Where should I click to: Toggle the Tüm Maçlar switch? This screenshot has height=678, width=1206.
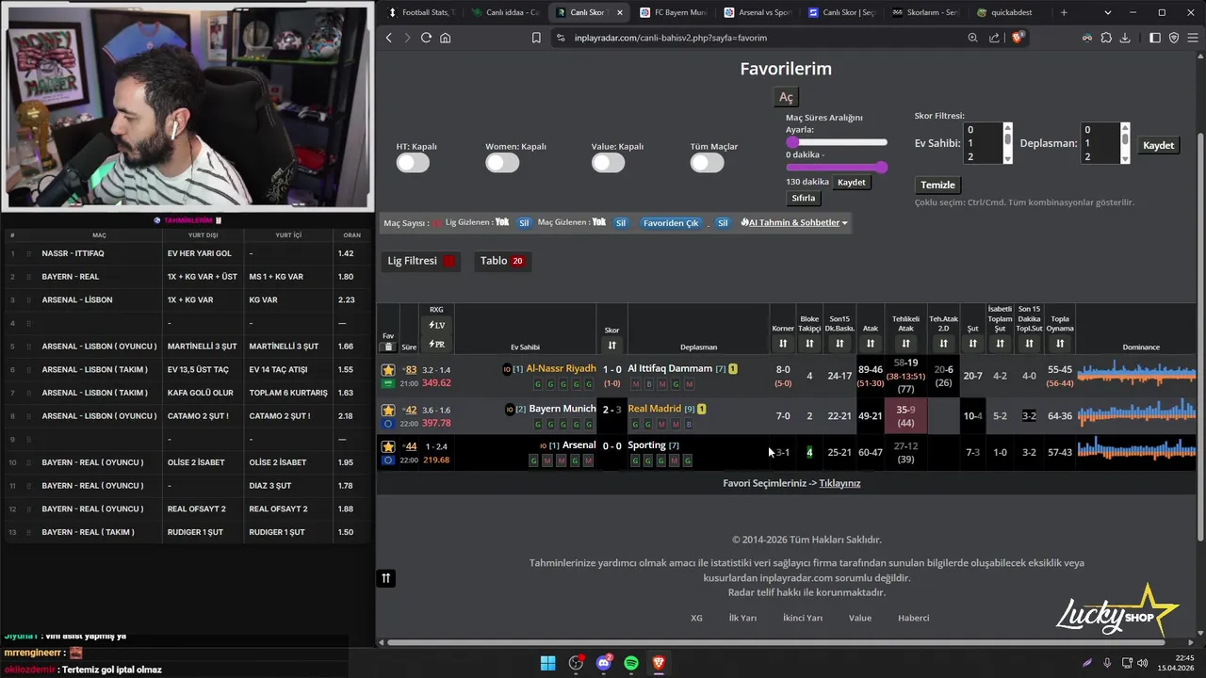click(707, 163)
